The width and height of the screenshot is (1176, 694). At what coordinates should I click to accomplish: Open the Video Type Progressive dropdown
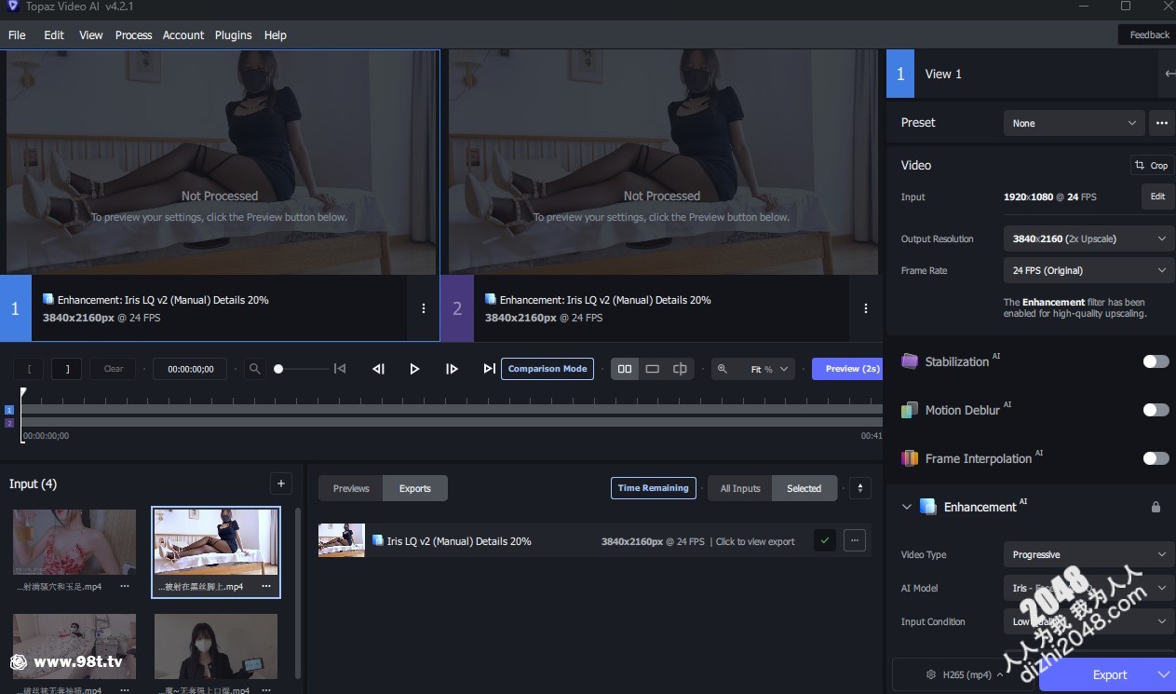pos(1088,555)
